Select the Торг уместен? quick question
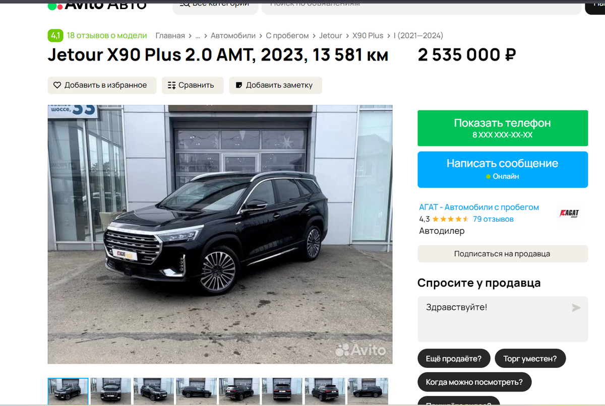The width and height of the screenshot is (605, 406). point(530,359)
